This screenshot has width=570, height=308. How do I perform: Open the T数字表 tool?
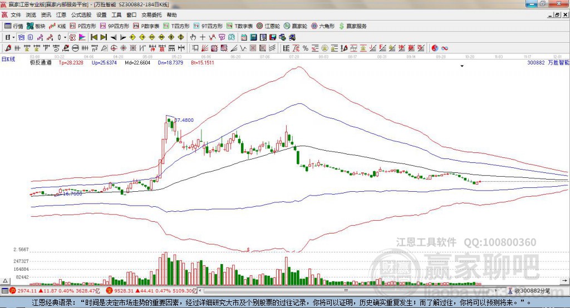click(239, 26)
